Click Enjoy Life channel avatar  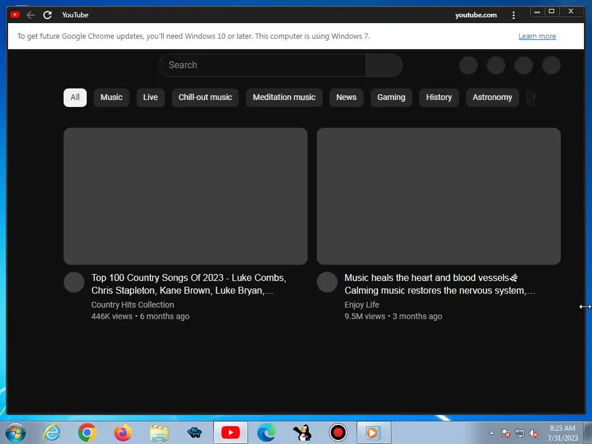click(327, 282)
